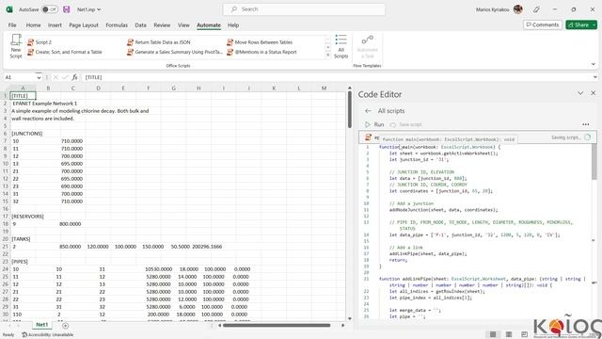Close the Code Editor pane
602x339 pixels.
pos(594,93)
